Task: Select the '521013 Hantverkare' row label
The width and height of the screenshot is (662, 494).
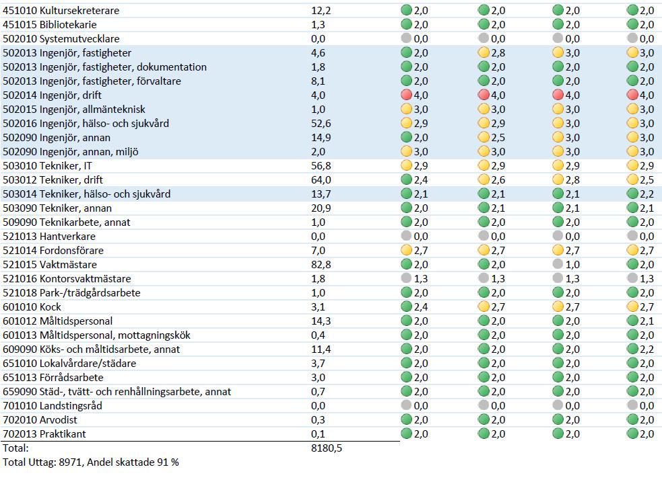Action: (x=49, y=237)
